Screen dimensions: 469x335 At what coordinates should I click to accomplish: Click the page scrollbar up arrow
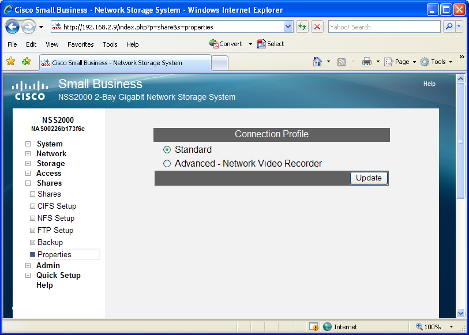pos(460,79)
